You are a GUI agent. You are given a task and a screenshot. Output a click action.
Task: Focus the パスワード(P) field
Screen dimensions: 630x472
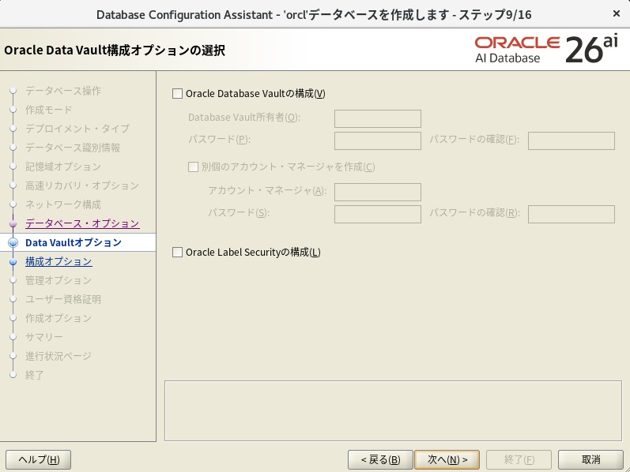(x=378, y=140)
